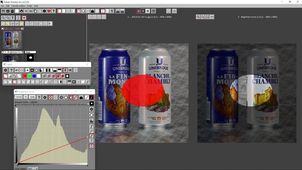Toggle auto-preview in Brightness Curve dialog
This screenshot has height=170, width=302.
click(x=51, y=97)
